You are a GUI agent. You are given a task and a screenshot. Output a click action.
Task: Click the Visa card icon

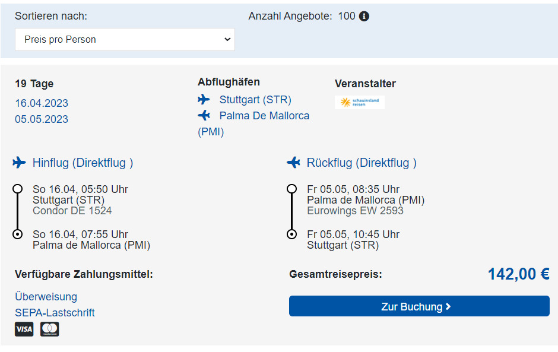click(x=24, y=329)
